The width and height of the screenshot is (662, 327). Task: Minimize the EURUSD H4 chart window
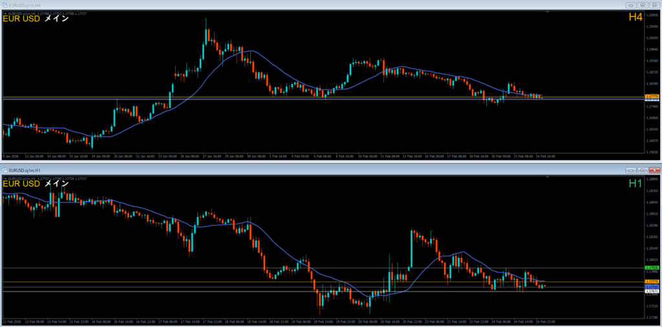pyautogui.click(x=631, y=5)
